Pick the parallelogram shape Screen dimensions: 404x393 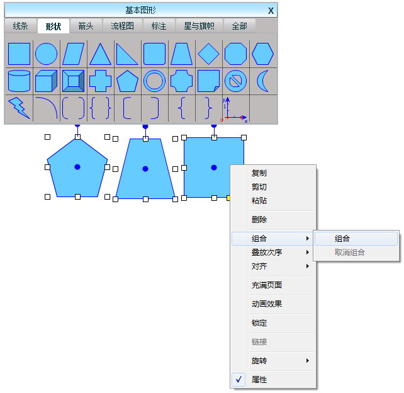pyautogui.click(x=73, y=54)
